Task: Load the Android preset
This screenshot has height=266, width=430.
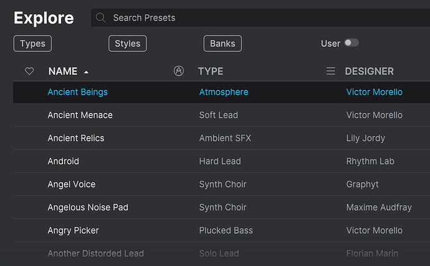Action: coord(64,161)
